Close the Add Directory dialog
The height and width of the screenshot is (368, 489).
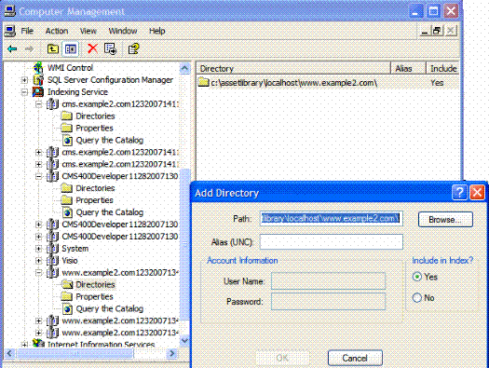click(477, 192)
